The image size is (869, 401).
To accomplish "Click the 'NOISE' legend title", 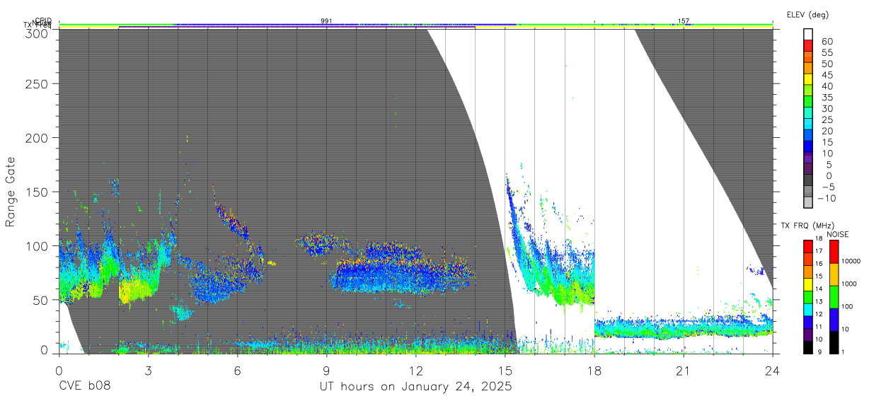I will click(x=837, y=234).
